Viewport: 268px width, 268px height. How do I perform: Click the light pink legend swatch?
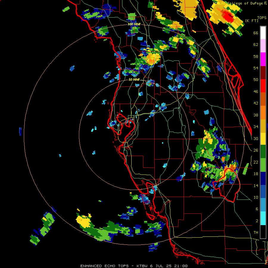(x=263, y=46)
